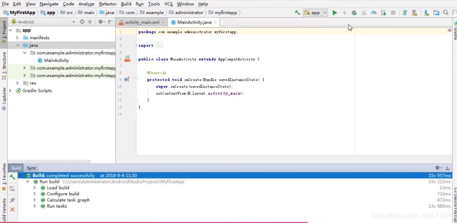Collapse the app module node
This screenshot has width=457, height=223.
[x=10, y=30]
